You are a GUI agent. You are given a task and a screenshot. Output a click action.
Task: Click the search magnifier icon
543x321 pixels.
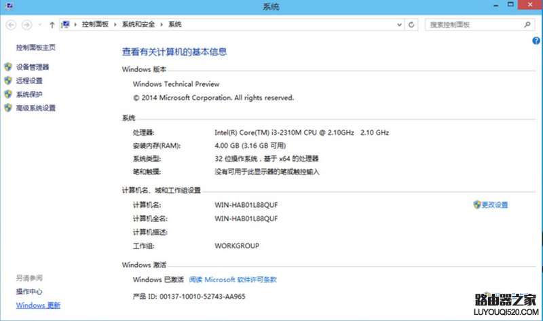527,24
